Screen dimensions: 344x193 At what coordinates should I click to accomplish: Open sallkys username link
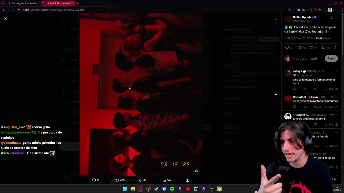click(299, 71)
